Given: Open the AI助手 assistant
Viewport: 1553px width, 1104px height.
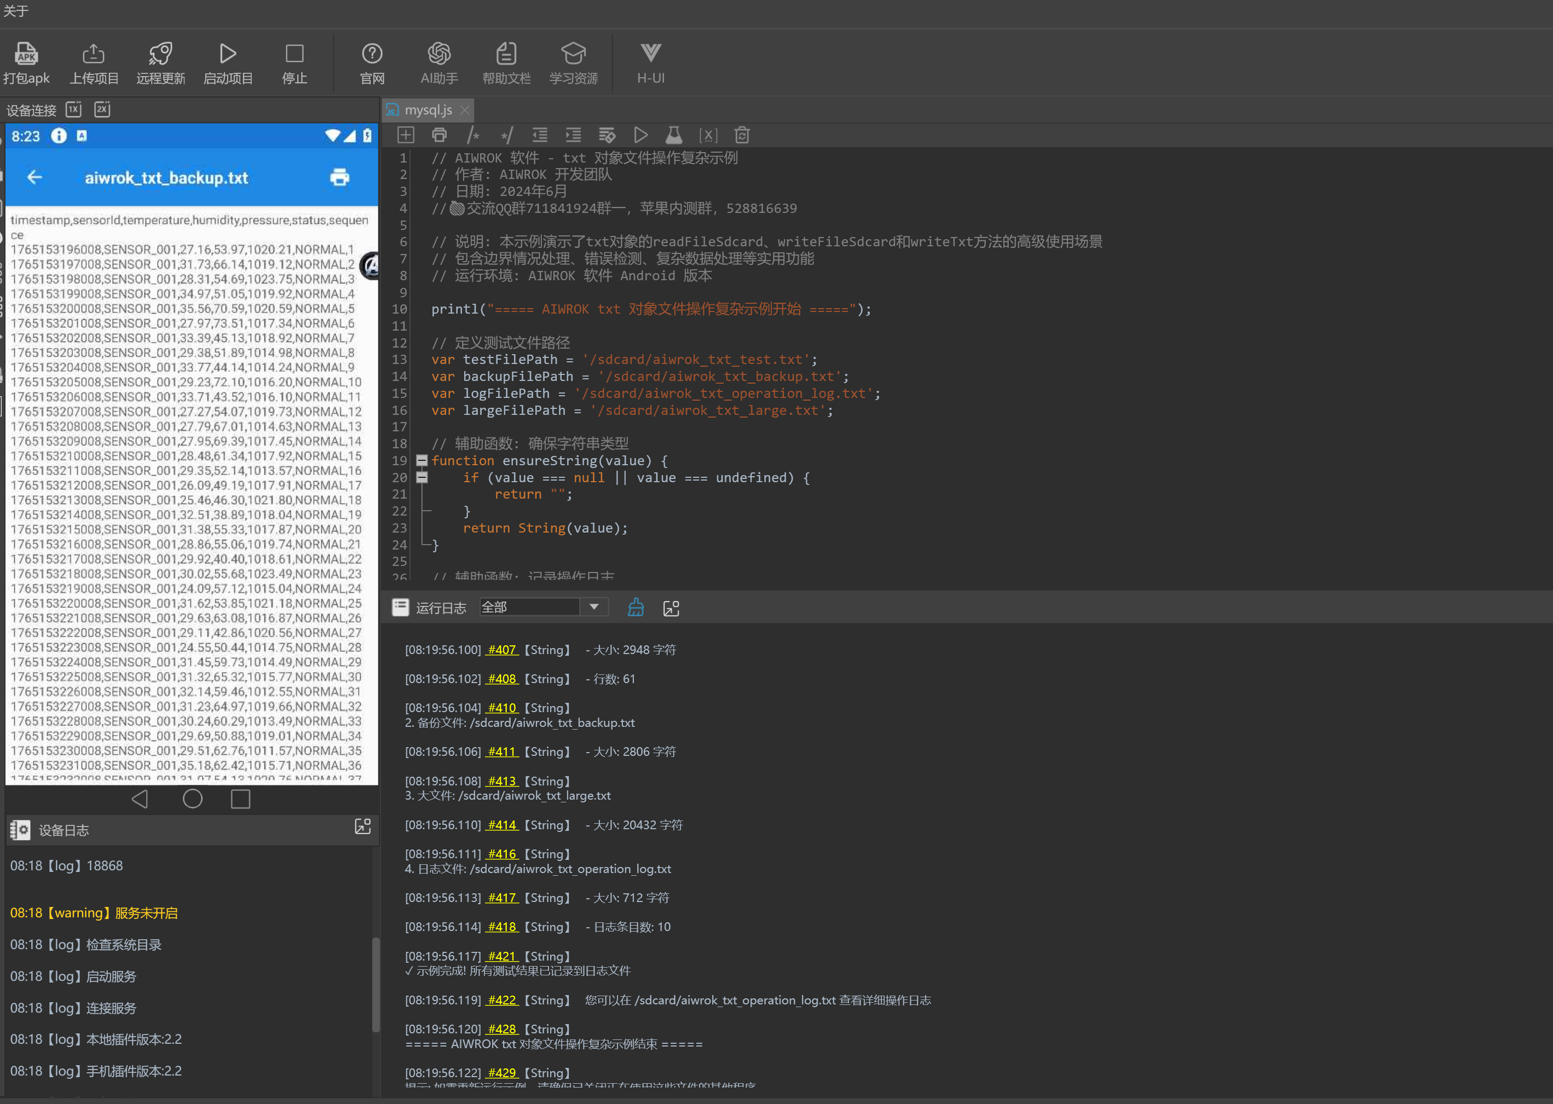Looking at the screenshot, I should (438, 63).
